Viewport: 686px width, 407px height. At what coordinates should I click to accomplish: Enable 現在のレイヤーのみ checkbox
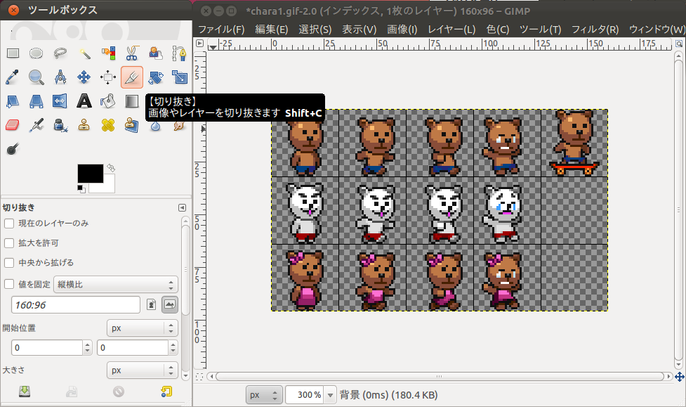pyautogui.click(x=9, y=224)
